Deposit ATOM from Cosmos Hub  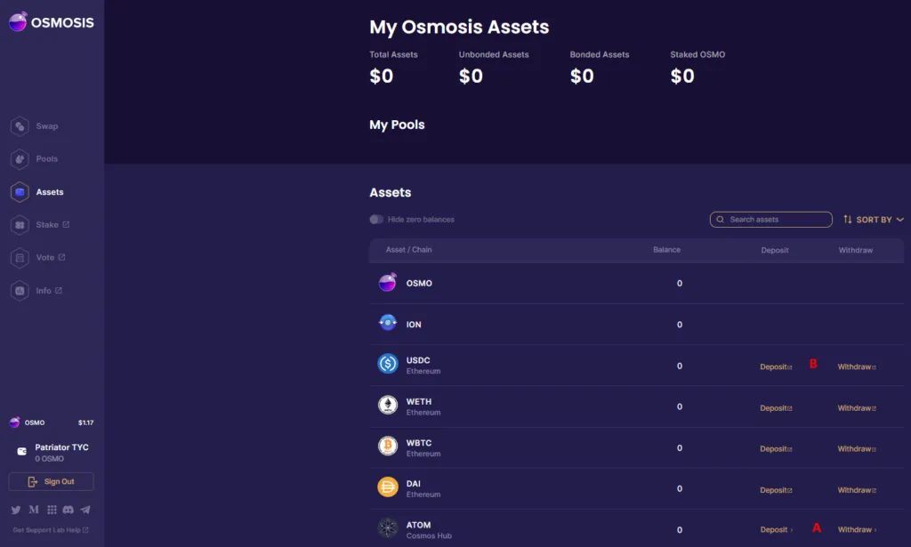(776, 529)
